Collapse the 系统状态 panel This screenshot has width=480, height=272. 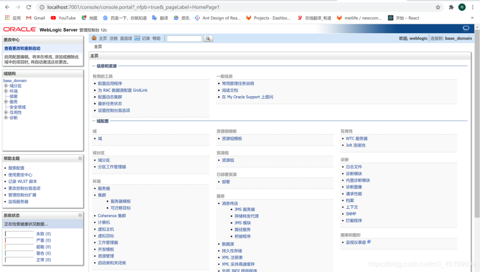(80, 215)
